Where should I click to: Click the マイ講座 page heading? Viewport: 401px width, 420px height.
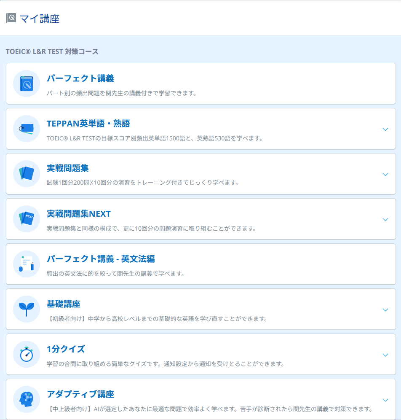pyautogui.click(x=40, y=19)
